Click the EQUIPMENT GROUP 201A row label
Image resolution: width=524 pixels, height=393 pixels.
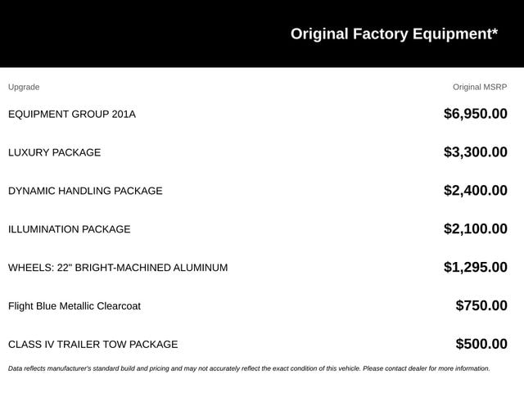click(x=72, y=115)
